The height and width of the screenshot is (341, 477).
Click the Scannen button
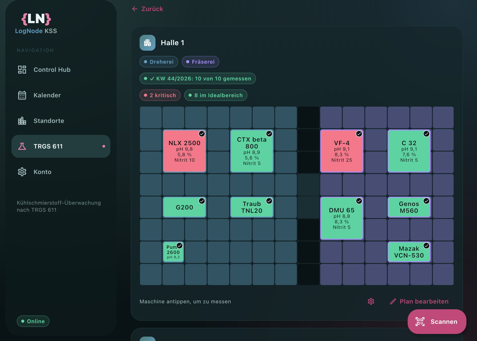(437, 322)
